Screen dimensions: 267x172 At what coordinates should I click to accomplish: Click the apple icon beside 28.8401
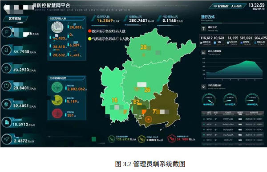(7, 86)
